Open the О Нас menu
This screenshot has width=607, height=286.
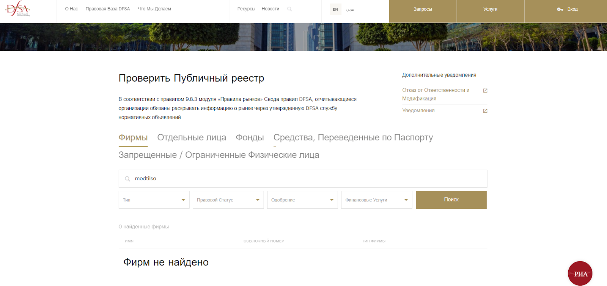pos(71,9)
